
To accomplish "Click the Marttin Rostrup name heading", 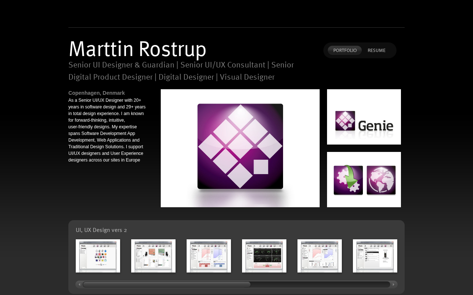I will (137, 49).
